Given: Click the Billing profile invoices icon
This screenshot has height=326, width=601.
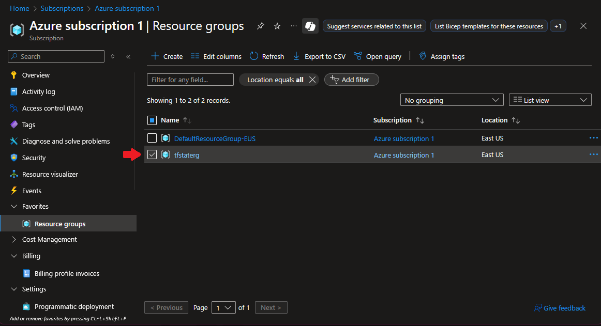Looking at the screenshot, I should [x=26, y=273].
